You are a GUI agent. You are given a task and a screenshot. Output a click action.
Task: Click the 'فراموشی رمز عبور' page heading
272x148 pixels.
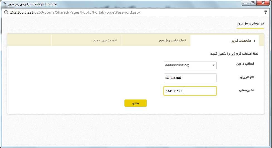[250, 24]
